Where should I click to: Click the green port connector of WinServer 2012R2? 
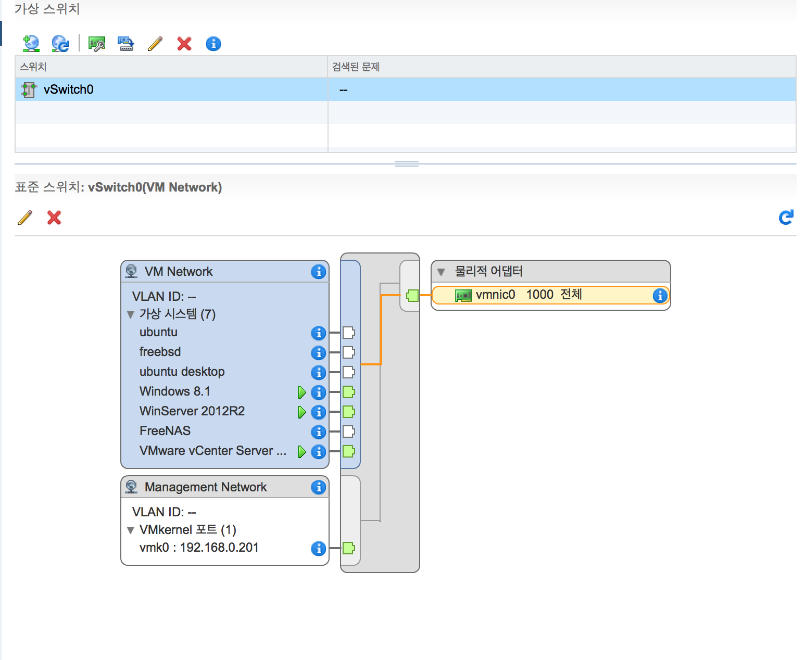click(x=349, y=412)
